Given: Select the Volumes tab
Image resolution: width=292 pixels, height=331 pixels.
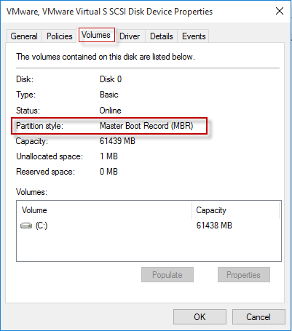Looking at the screenshot, I should pyautogui.click(x=96, y=35).
